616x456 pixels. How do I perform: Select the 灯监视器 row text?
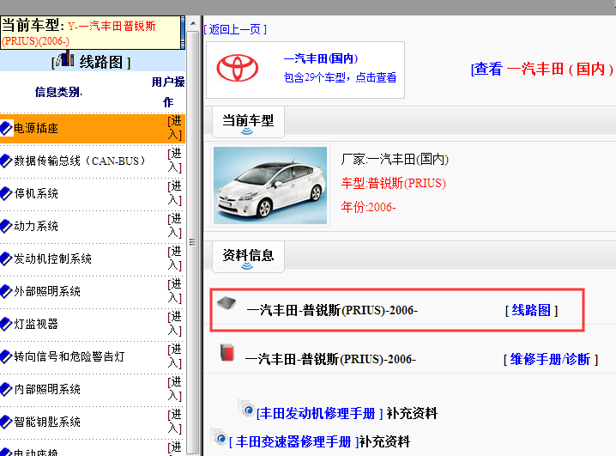[36, 324]
